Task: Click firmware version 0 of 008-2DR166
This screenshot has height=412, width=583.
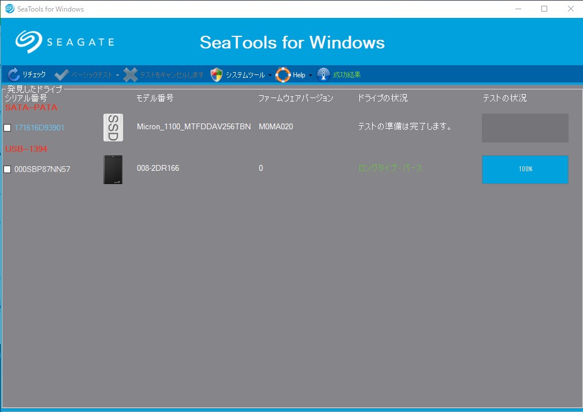Action: [x=261, y=168]
